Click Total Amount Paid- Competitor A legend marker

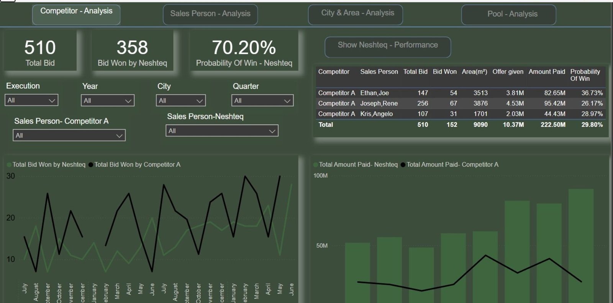coord(403,165)
